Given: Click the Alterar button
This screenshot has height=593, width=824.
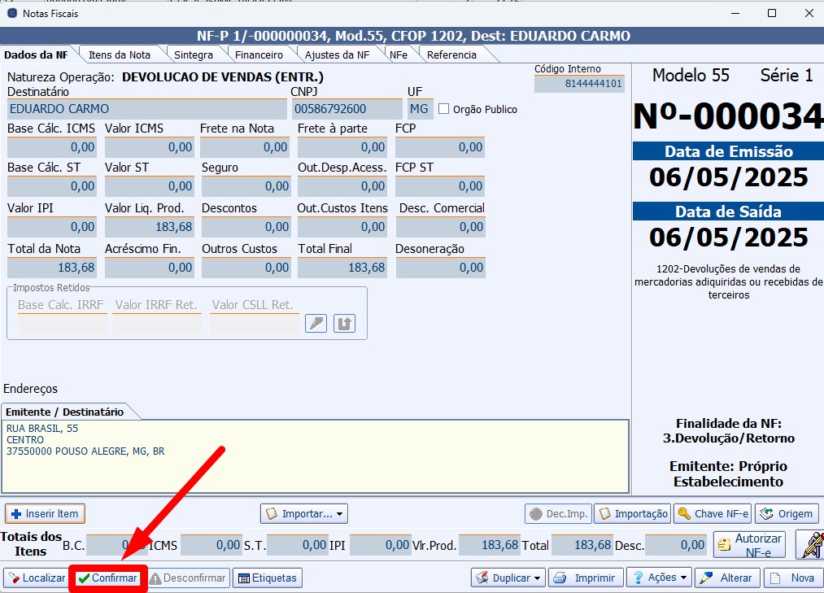Looking at the screenshot, I should (x=727, y=578).
